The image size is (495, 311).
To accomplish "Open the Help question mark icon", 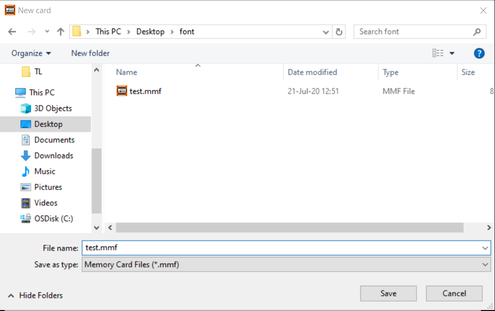I will (479, 53).
